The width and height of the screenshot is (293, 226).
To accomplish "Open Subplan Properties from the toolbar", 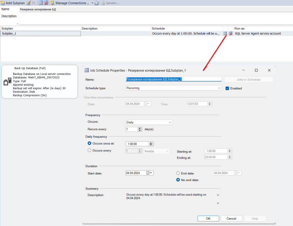I will coord(29,3).
